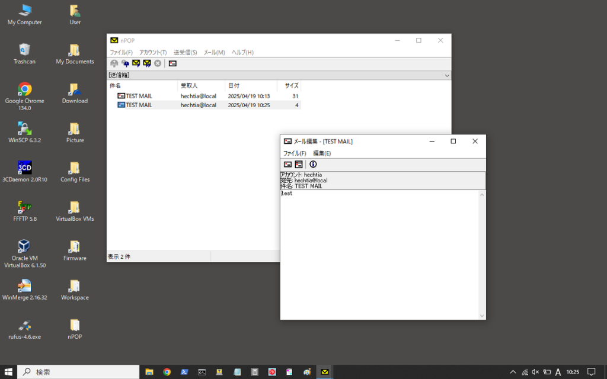Sort mail list by 日付 column header
The width and height of the screenshot is (607, 379).
pyautogui.click(x=251, y=86)
